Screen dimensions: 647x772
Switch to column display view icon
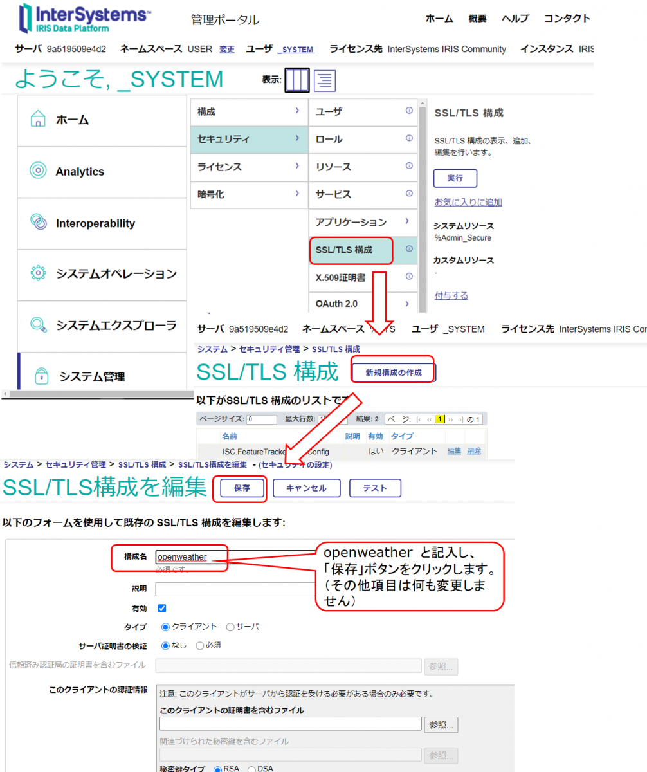click(x=297, y=80)
